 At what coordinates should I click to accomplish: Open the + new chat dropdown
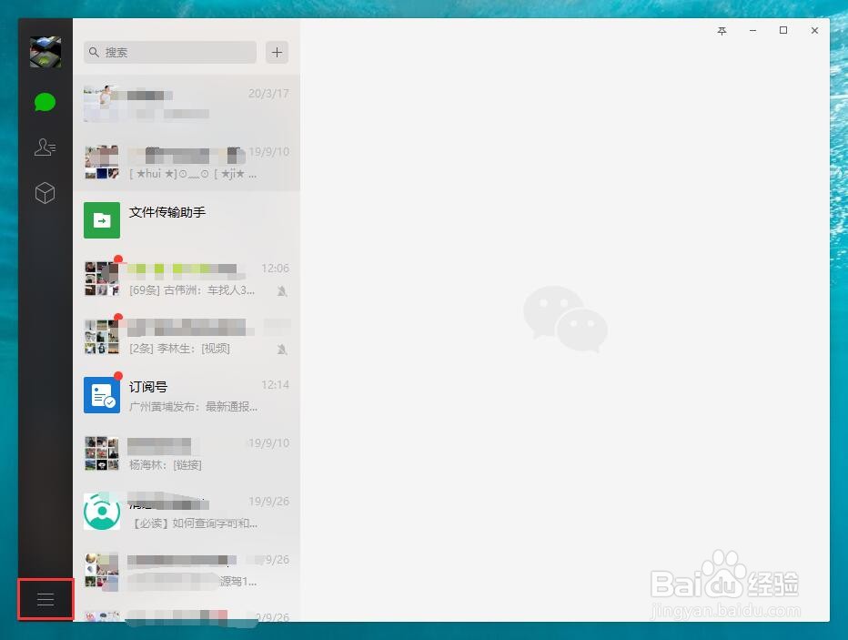pyautogui.click(x=277, y=52)
